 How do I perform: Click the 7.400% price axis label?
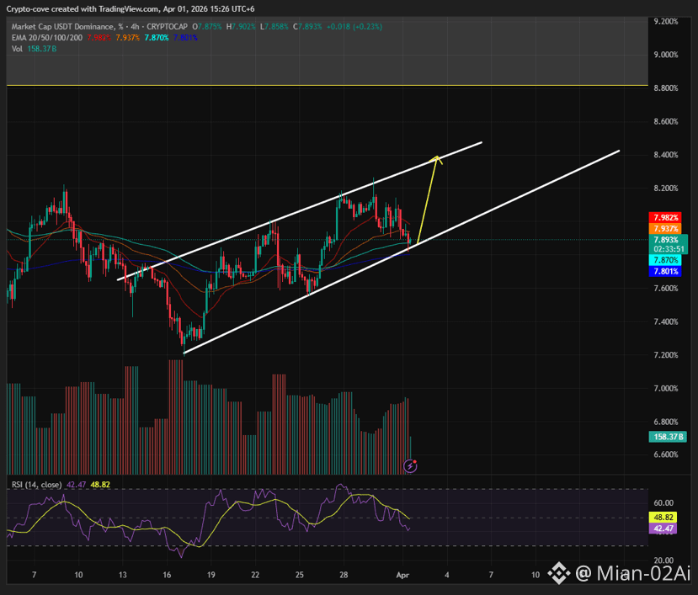coord(665,321)
